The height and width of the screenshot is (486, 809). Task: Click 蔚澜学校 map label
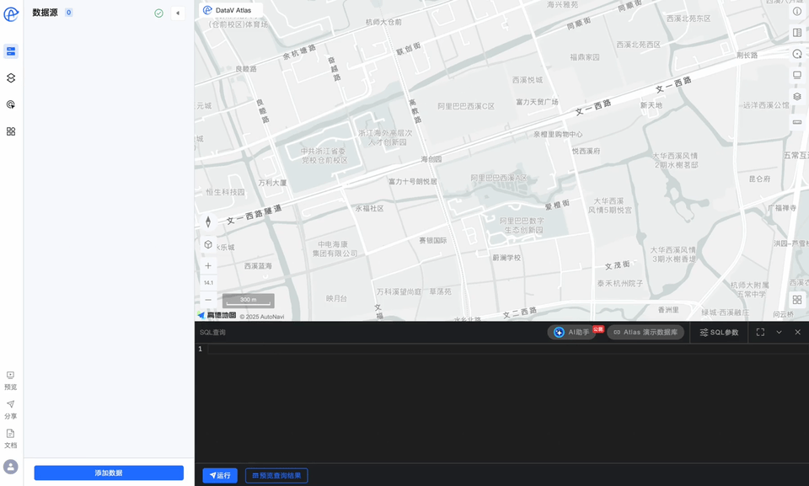pyautogui.click(x=506, y=258)
